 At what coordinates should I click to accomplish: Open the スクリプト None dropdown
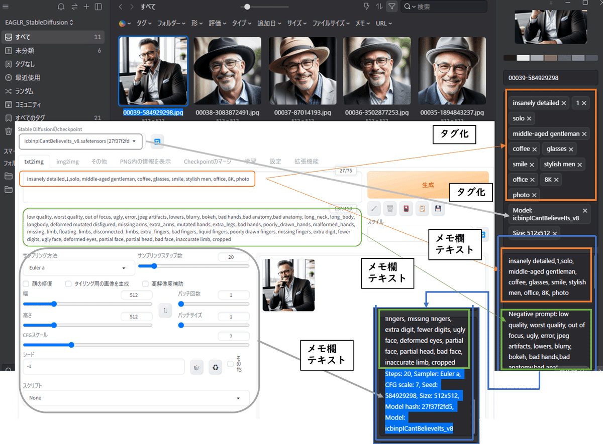[x=136, y=398]
